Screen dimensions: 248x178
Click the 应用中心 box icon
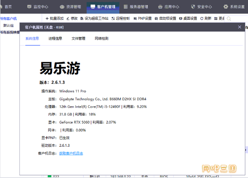[160, 7]
